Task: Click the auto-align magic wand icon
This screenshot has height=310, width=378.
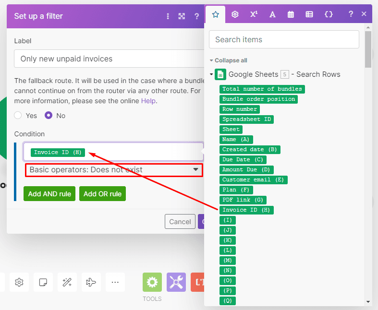Action: click(67, 282)
